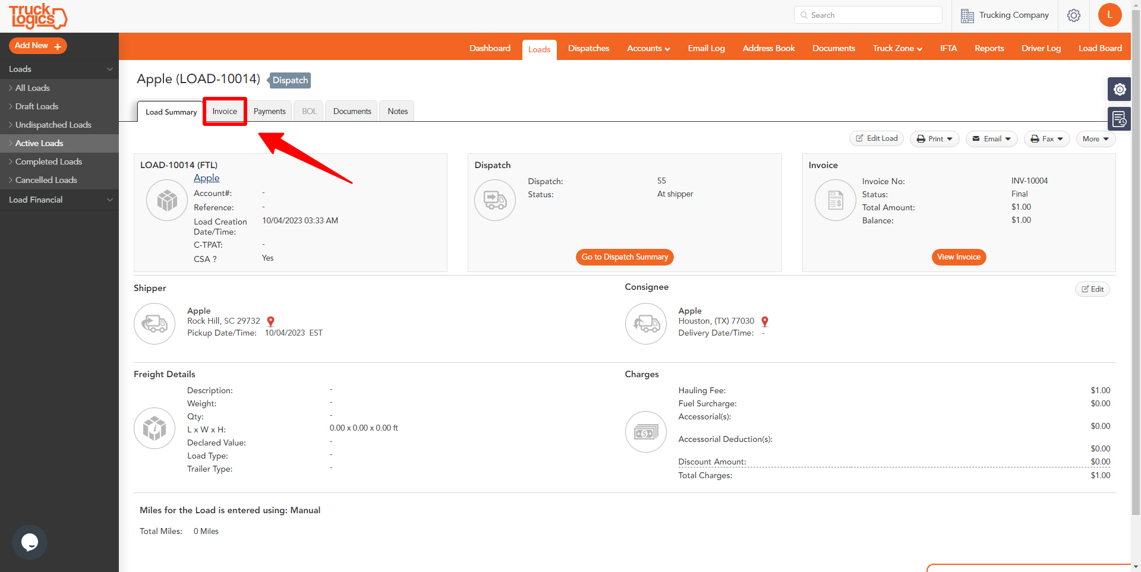Screen dimensions: 1141x572
Task: Open the TruckLogics home logo
Action: point(37,17)
